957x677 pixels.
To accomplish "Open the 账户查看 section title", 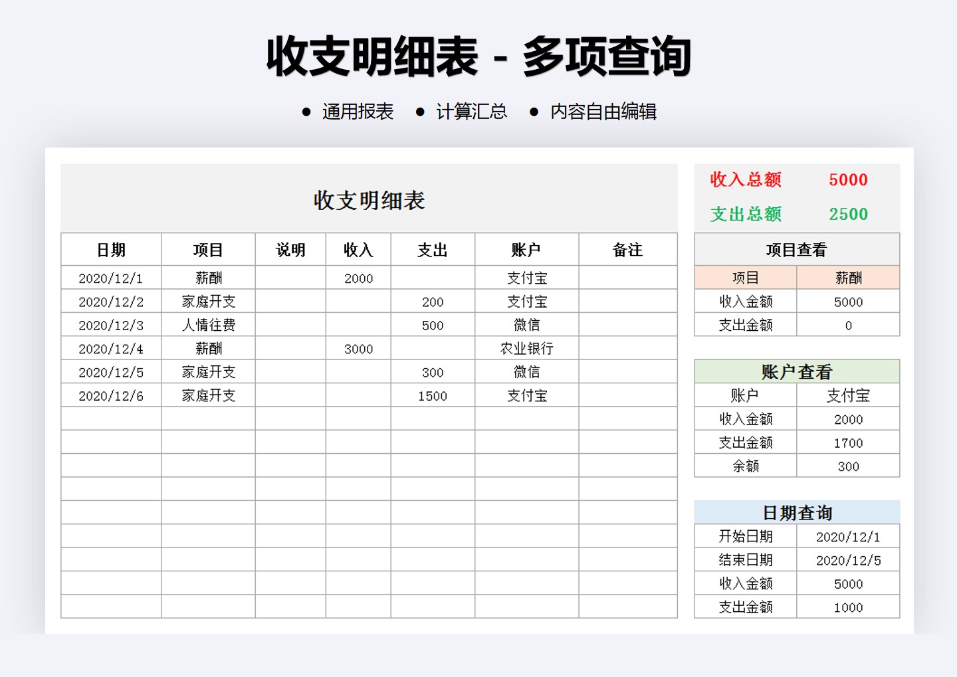I will [796, 371].
